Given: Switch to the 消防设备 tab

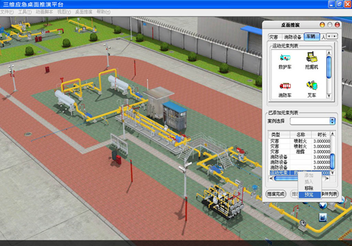Looking at the screenshot, I should coord(293,37).
